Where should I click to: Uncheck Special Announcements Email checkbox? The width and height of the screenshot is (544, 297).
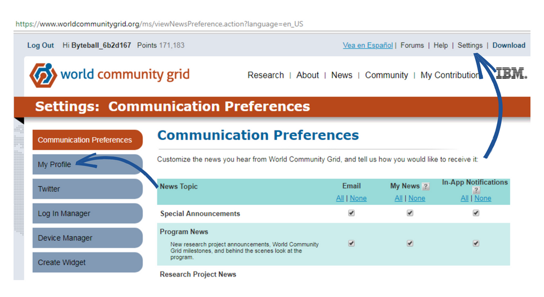pos(352,213)
